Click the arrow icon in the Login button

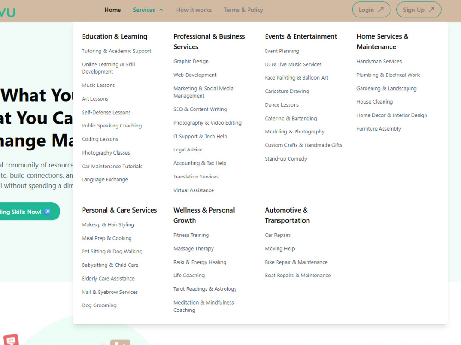tap(381, 10)
